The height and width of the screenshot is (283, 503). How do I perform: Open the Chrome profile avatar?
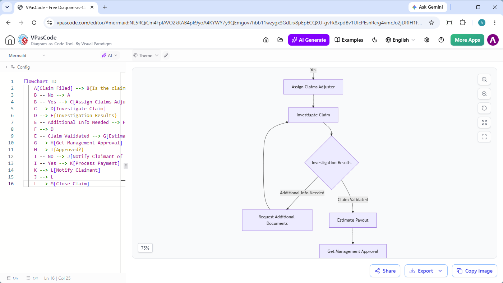coord(482,23)
